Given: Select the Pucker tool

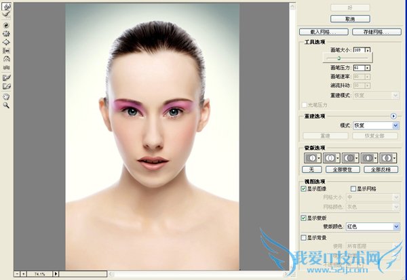Looking at the screenshot, I should click(6, 34).
